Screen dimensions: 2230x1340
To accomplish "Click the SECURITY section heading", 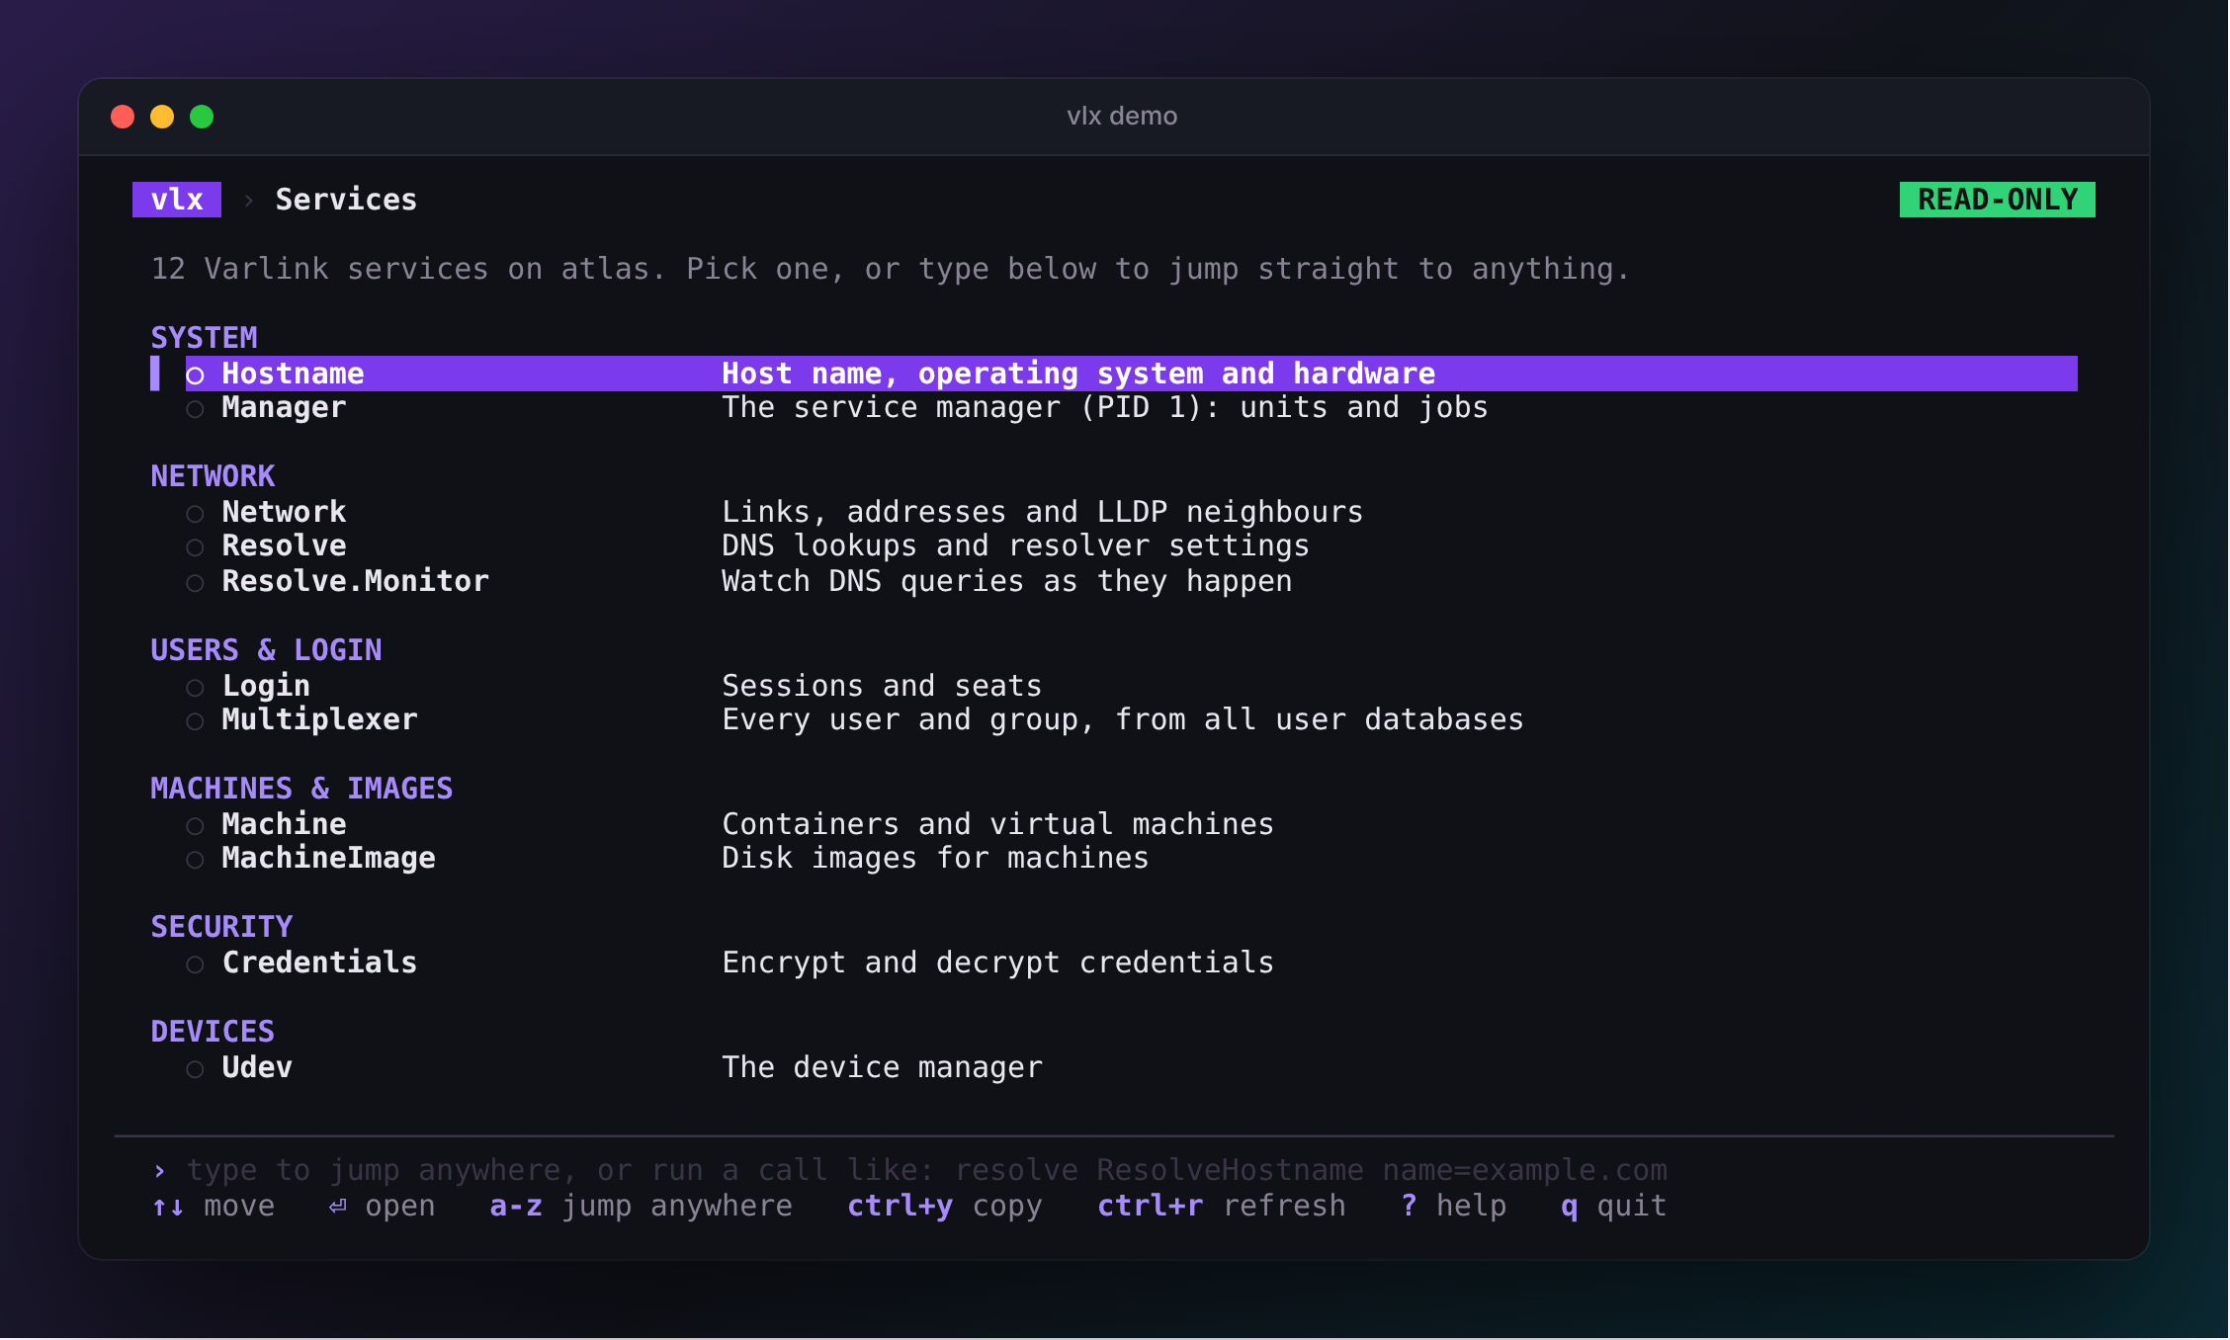I will 221,927.
